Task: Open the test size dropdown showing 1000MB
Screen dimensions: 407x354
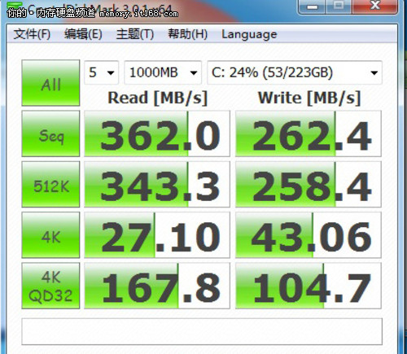Action: [x=163, y=72]
